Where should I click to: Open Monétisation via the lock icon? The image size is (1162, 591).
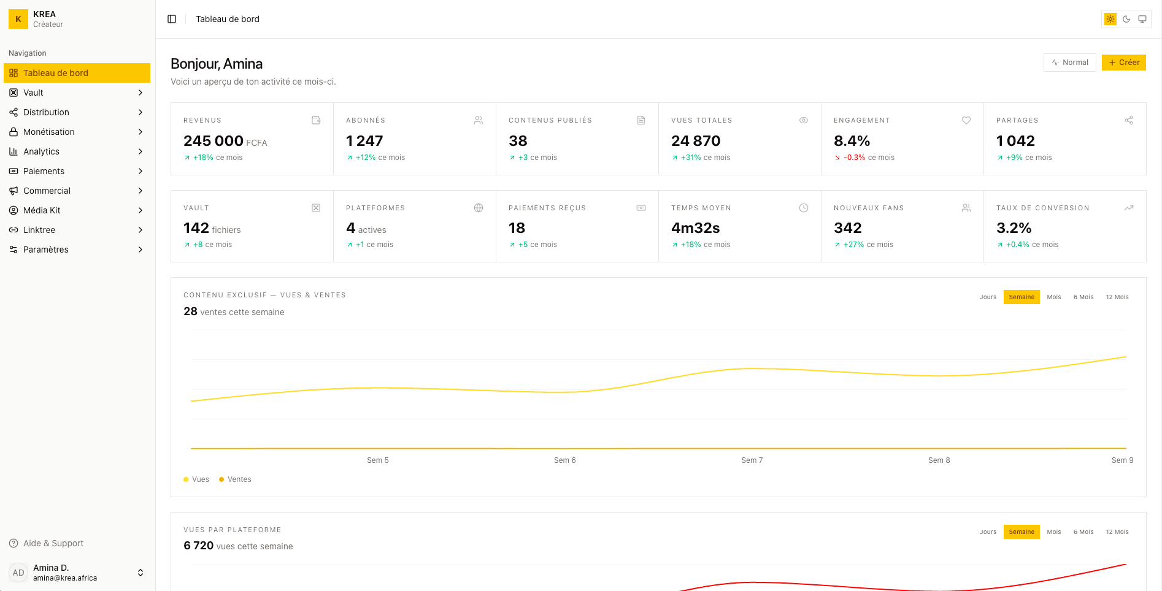coord(13,132)
